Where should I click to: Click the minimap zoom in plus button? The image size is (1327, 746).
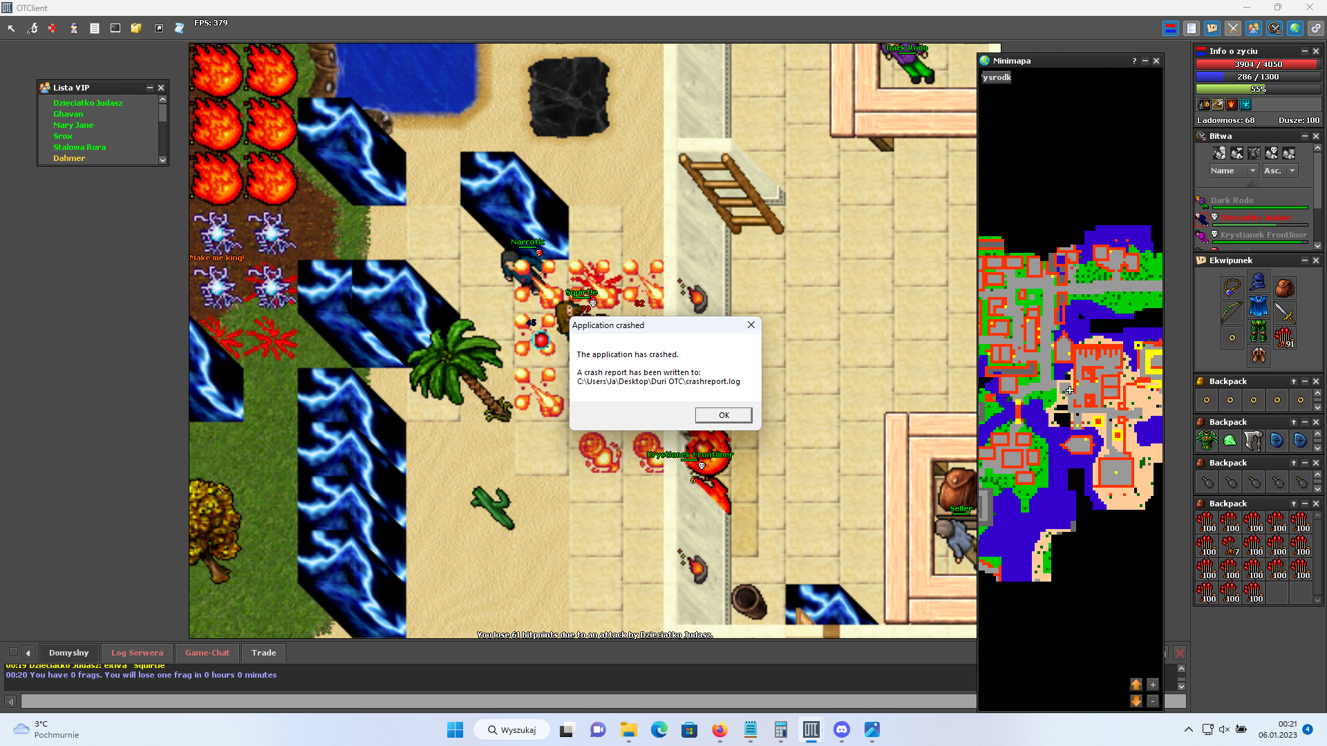(x=1153, y=685)
